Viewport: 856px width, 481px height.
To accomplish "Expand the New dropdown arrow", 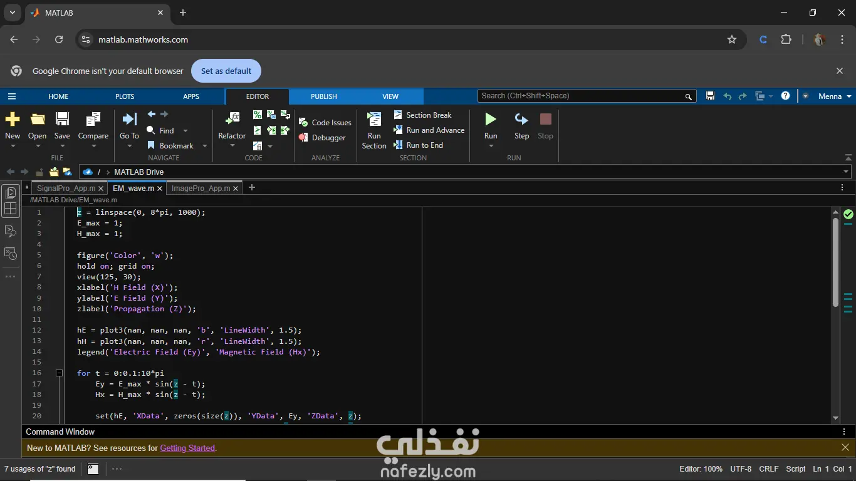I will click(13, 147).
